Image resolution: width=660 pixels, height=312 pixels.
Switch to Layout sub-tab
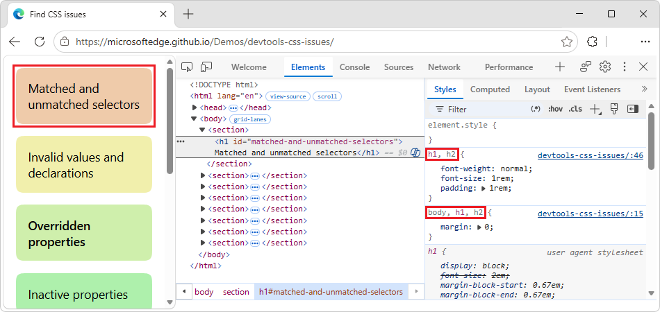click(537, 89)
